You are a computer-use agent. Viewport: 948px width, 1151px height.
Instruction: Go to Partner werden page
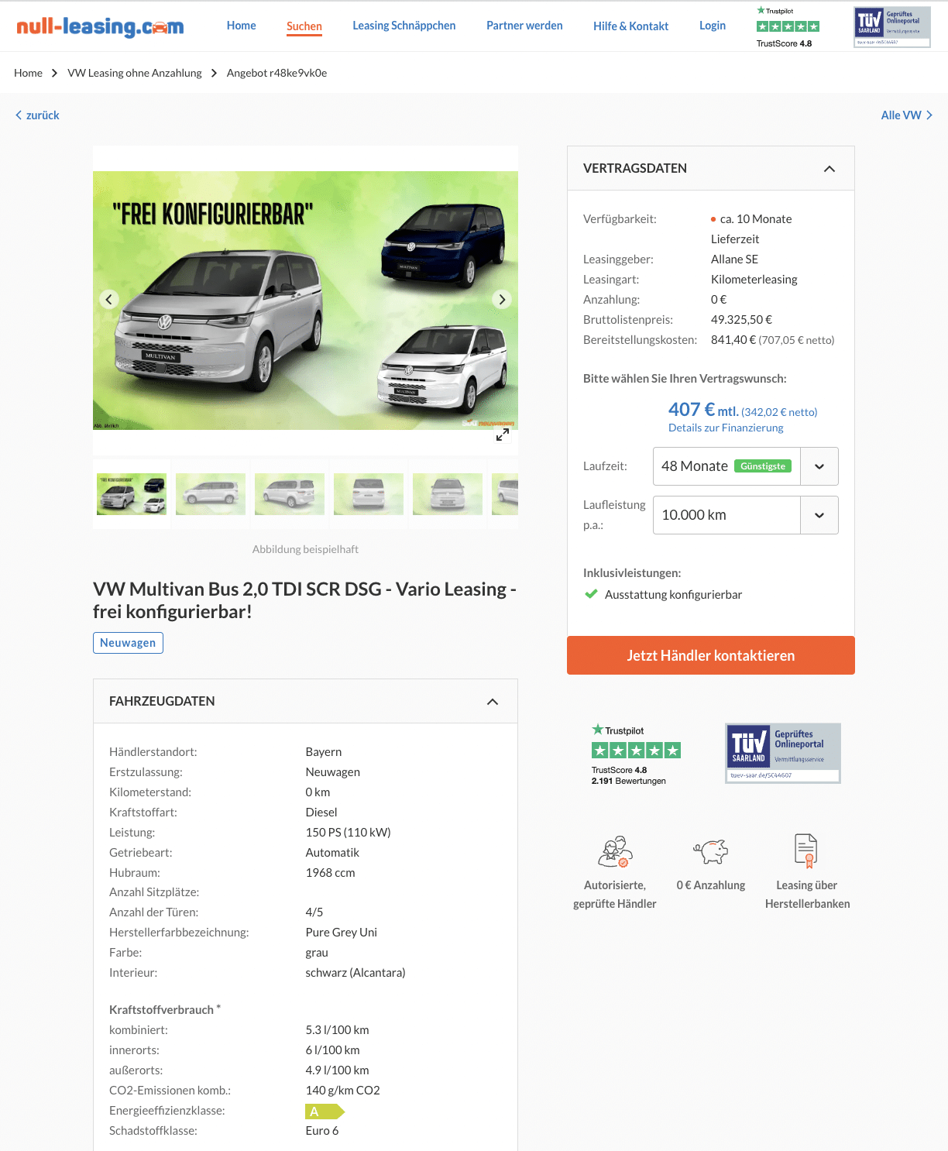point(524,26)
